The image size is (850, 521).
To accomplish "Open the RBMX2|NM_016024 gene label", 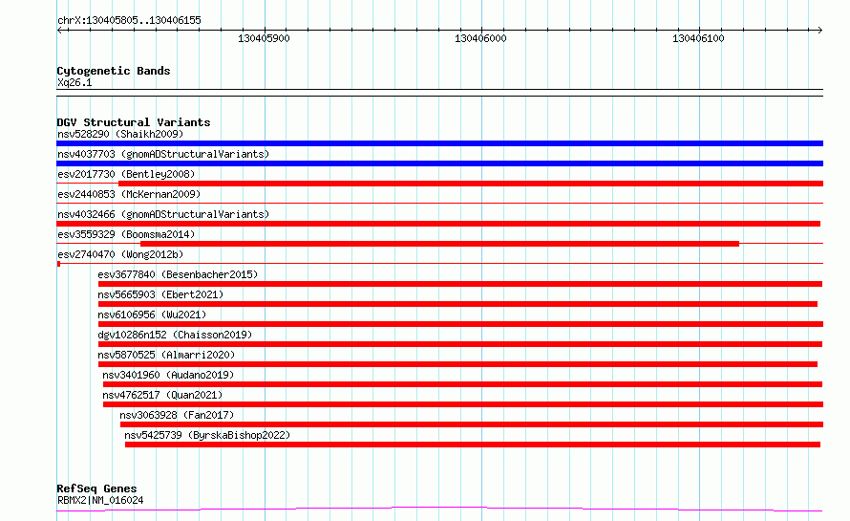I will (x=100, y=500).
